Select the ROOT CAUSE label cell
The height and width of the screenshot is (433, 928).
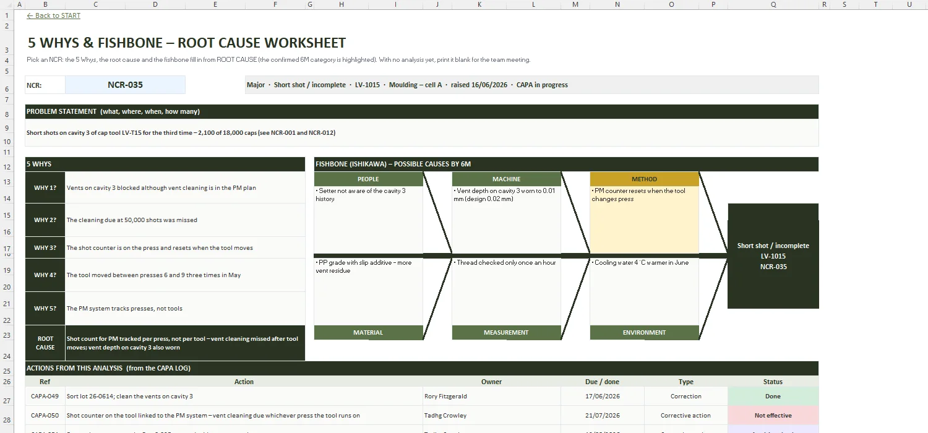click(x=45, y=343)
